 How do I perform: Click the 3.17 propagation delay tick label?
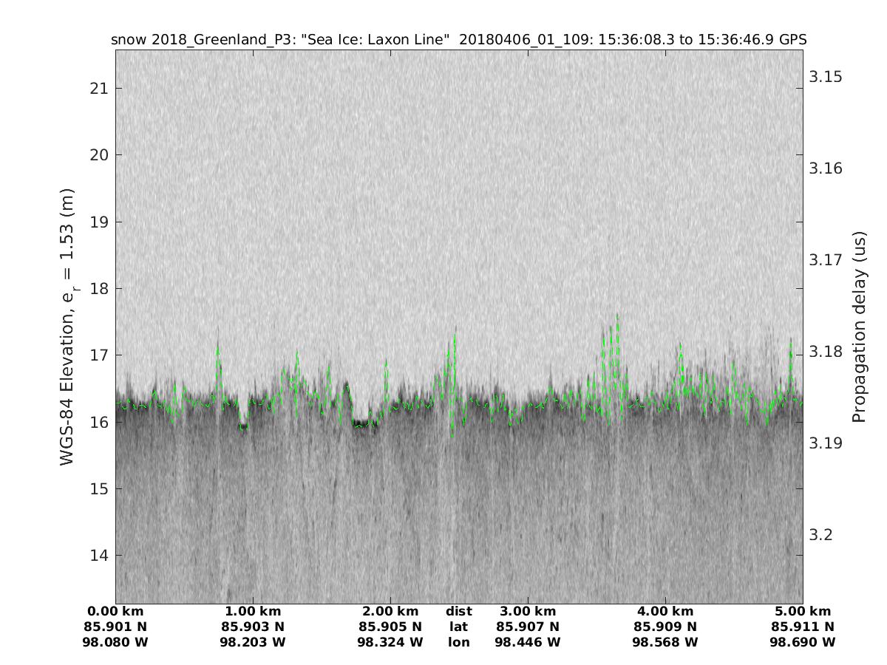(826, 260)
